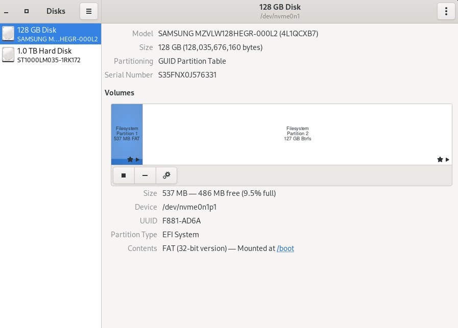Click FAT (32-bit version) contents text

click(195, 248)
